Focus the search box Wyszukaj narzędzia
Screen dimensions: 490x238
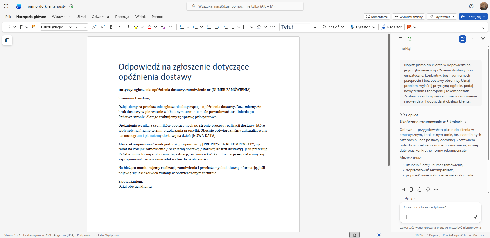(245, 6)
